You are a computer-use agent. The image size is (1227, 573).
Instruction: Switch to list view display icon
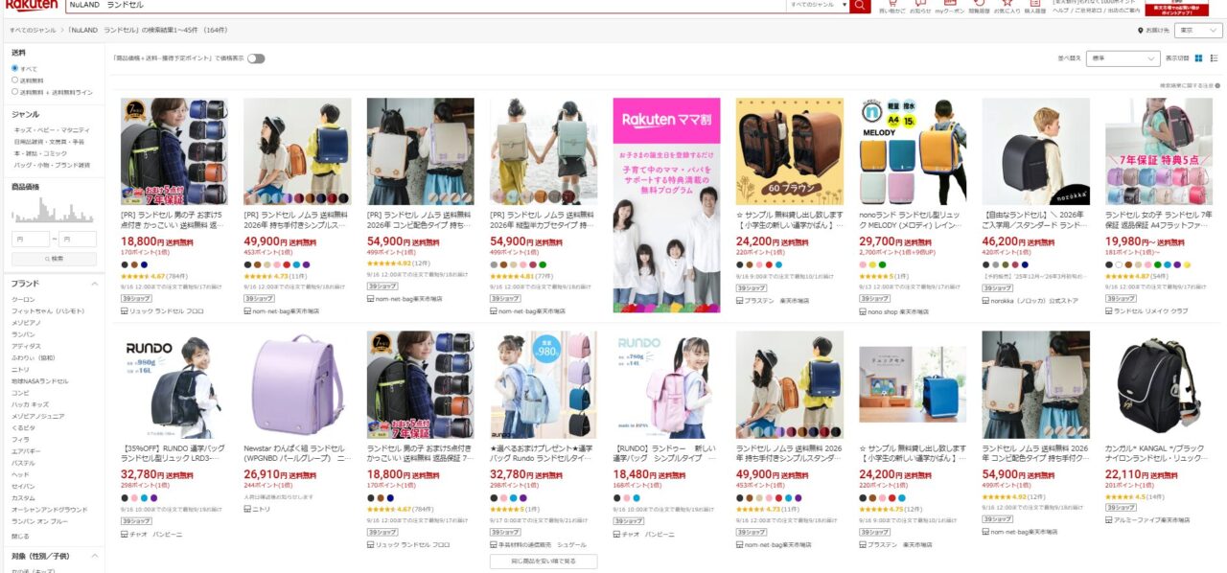[1215, 58]
